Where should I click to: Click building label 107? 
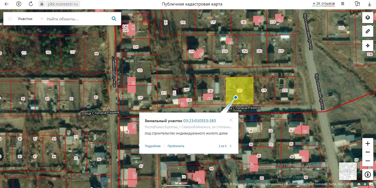tap(304, 158)
